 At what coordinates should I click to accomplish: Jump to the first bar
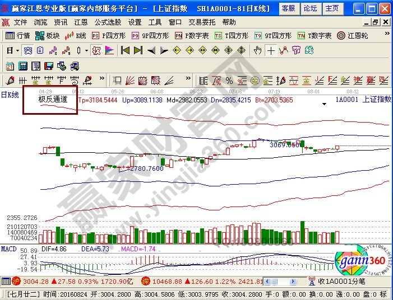pyautogui.click(x=125, y=50)
